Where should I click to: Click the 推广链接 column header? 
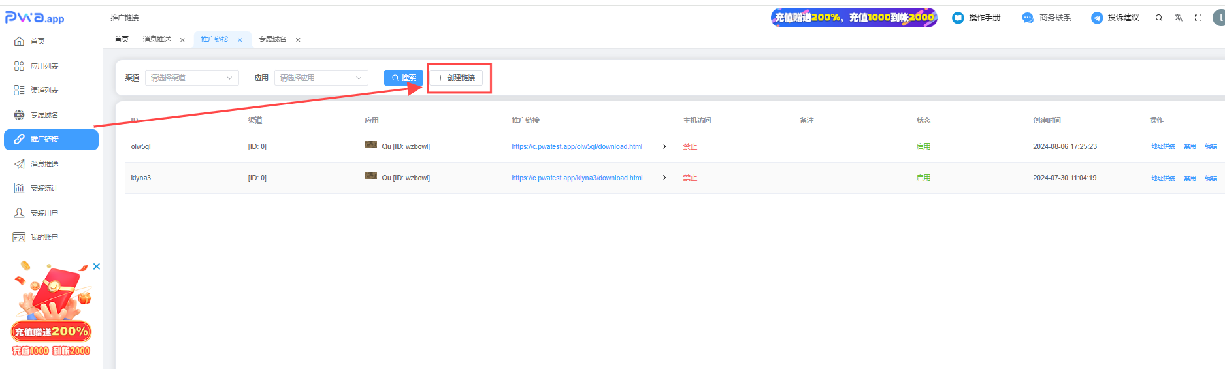click(525, 120)
